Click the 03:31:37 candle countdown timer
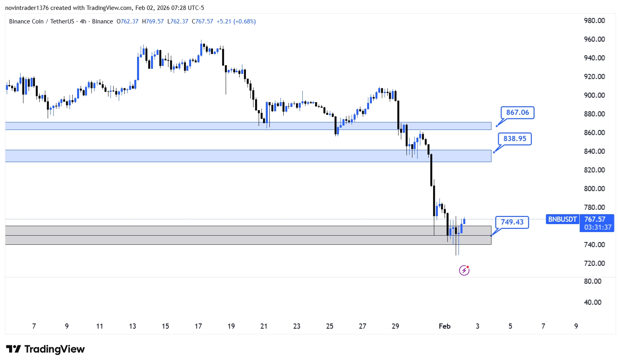Screen dimensions: 621x364 coord(598,227)
